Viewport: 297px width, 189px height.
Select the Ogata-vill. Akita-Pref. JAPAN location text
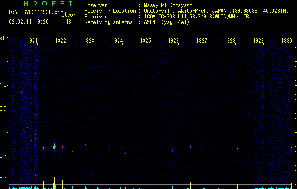[x=216, y=11]
